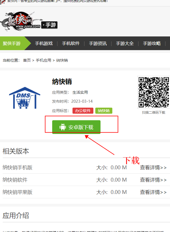Click 大小: 0.00 M in 纳快销软件 row
170x232 pixels.
pyautogui.click(x=112, y=180)
